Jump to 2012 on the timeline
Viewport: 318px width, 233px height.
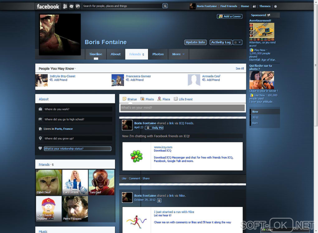pyautogui.click(x=255, y=117)
